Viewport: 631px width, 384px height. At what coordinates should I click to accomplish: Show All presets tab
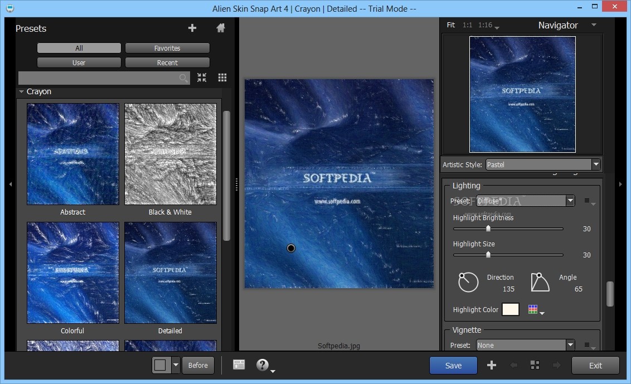[x=79, y=48]
